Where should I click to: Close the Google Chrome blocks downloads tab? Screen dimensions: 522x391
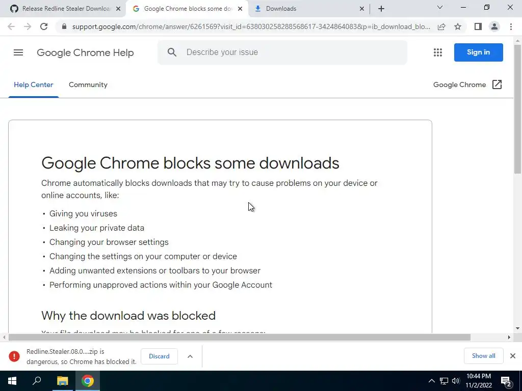240,9
